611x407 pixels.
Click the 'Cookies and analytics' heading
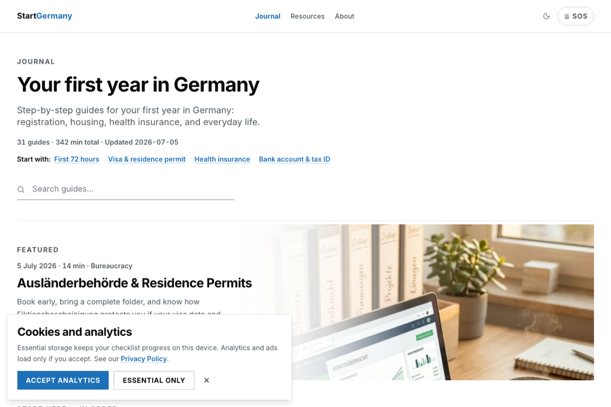point(75,332)
